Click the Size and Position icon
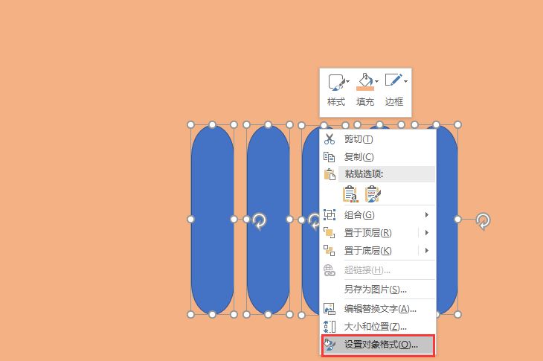Image resolution: width=543 pixels, height=361 pixels. (330, 326)
